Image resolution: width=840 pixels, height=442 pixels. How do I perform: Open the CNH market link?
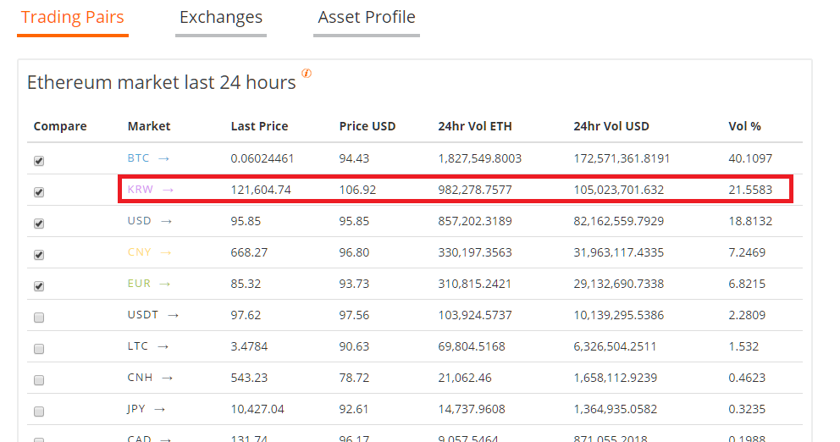[x=139, y=378]
